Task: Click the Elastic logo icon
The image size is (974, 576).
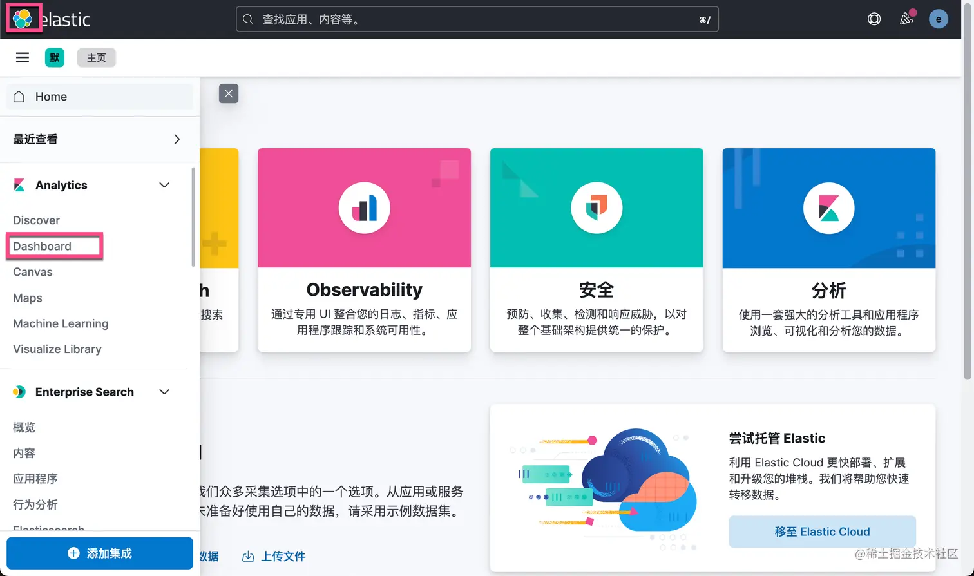Action: [23, 19]
